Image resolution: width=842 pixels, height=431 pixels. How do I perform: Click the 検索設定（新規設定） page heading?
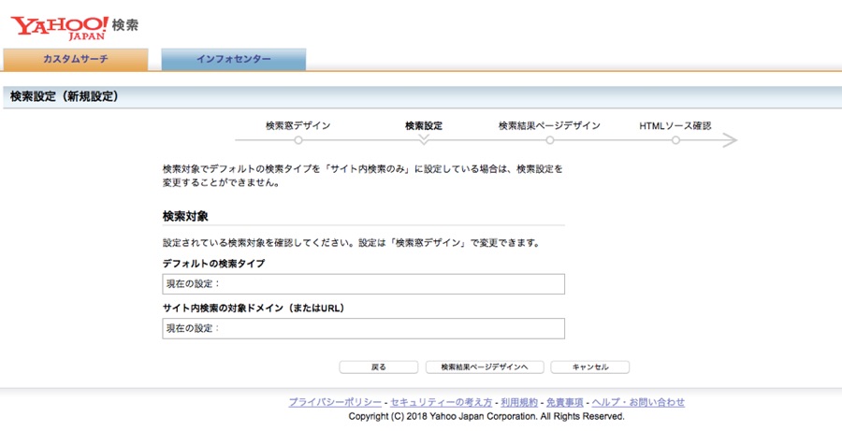coord(65,97)
